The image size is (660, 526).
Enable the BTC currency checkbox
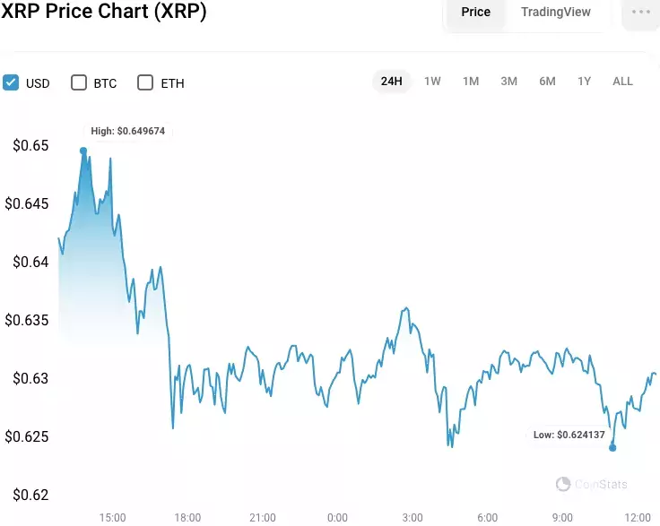[x=79, y=82]
